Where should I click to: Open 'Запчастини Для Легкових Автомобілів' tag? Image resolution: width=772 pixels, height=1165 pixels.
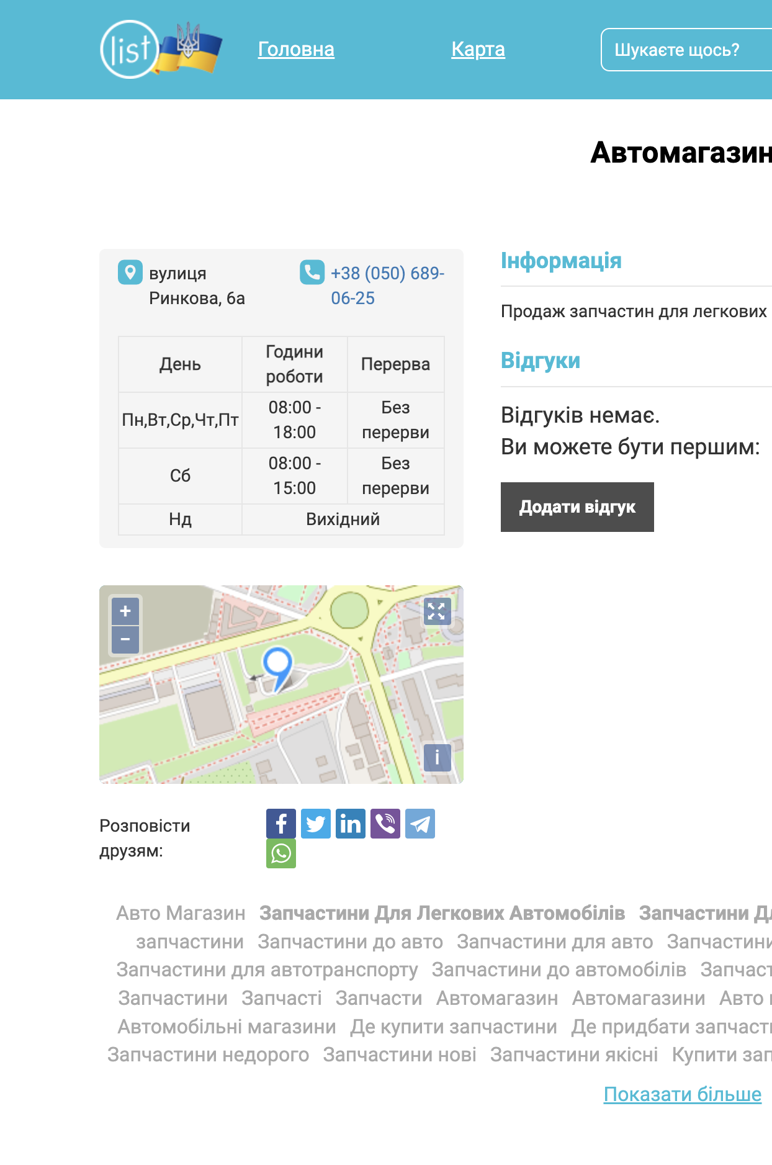click(x=442, y=913)
